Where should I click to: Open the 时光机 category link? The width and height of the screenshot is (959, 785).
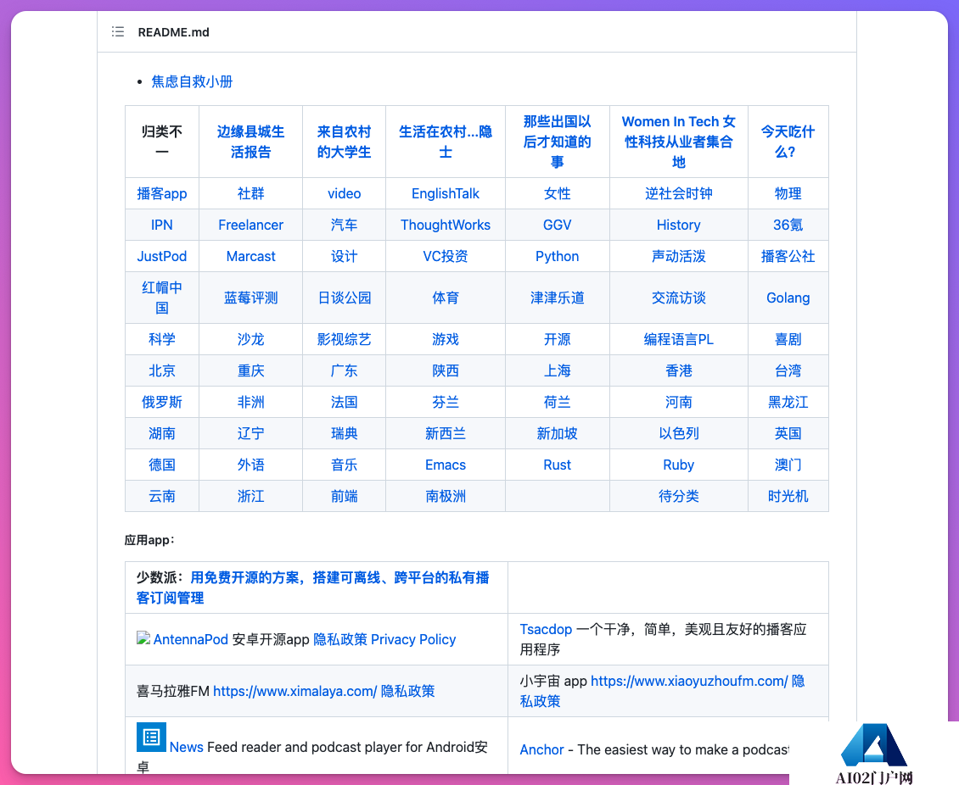(x=788, y=496)
